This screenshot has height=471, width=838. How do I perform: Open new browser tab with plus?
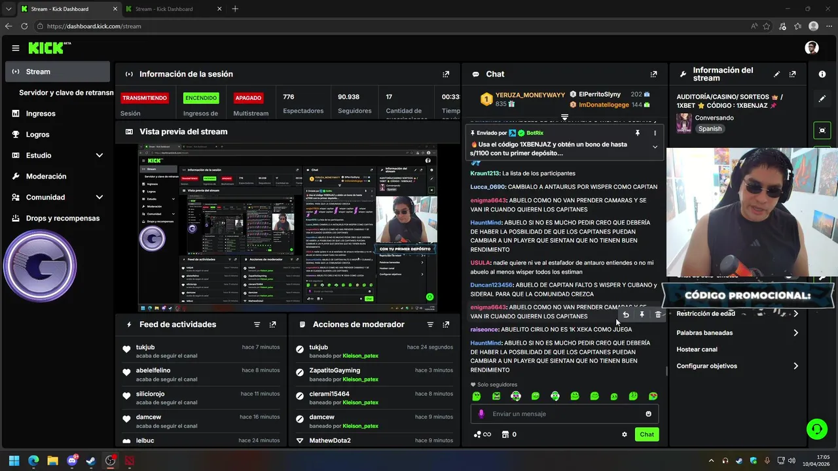235,9
